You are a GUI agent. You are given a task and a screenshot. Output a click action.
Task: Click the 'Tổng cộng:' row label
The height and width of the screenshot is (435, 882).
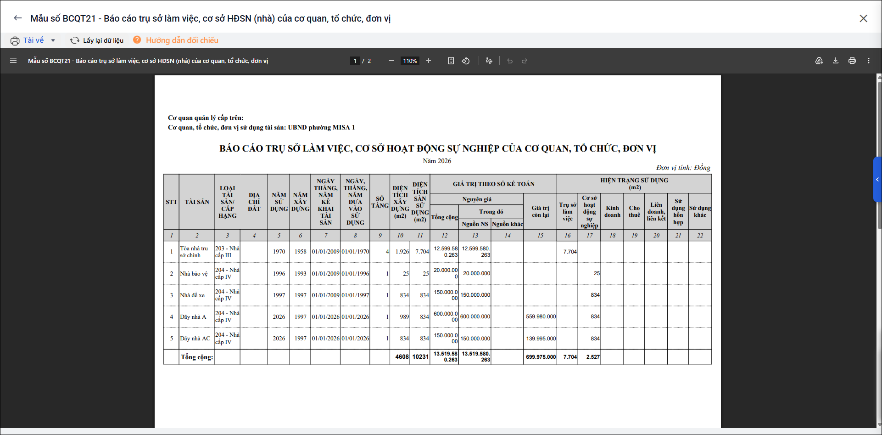pyautogui.click(x=197, y=357)
